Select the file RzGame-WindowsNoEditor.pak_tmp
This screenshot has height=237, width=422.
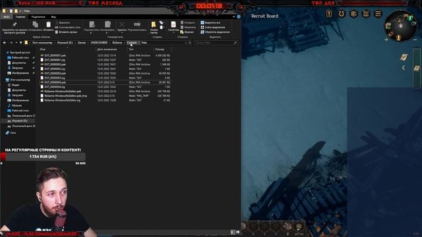66,96
